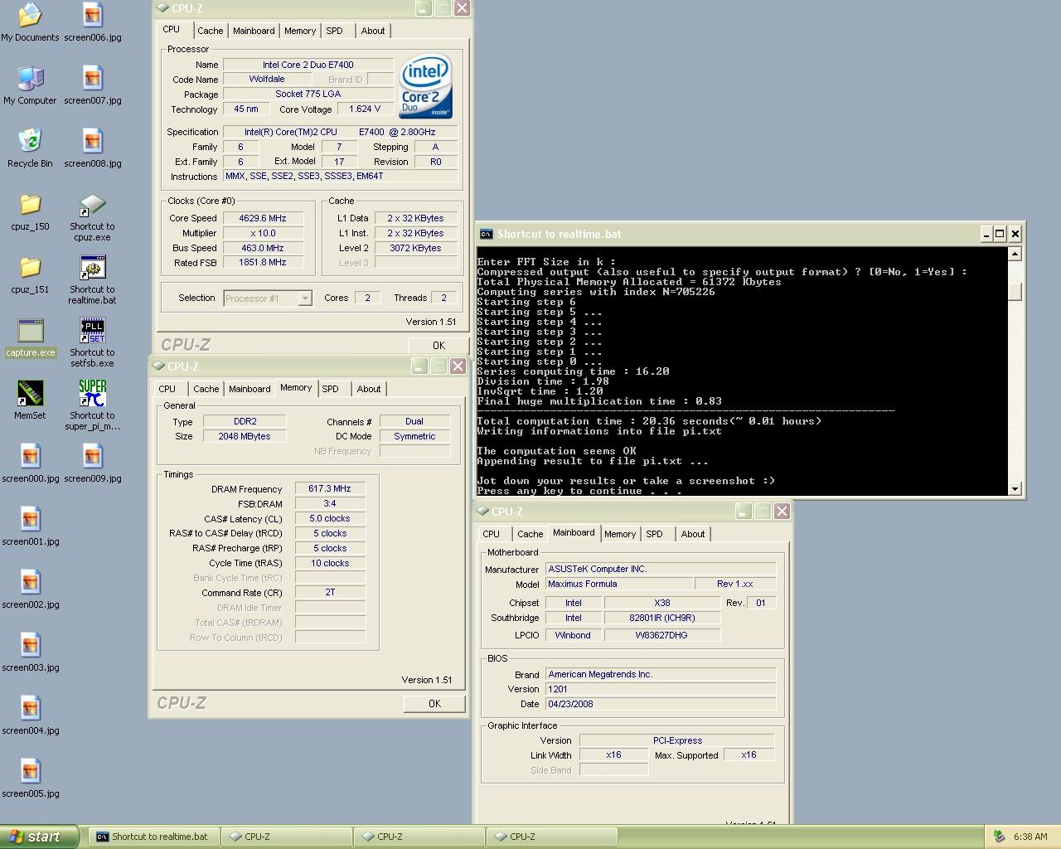Select Cache tab in Mainboard CPU-Z window

[x=530, y=534]
